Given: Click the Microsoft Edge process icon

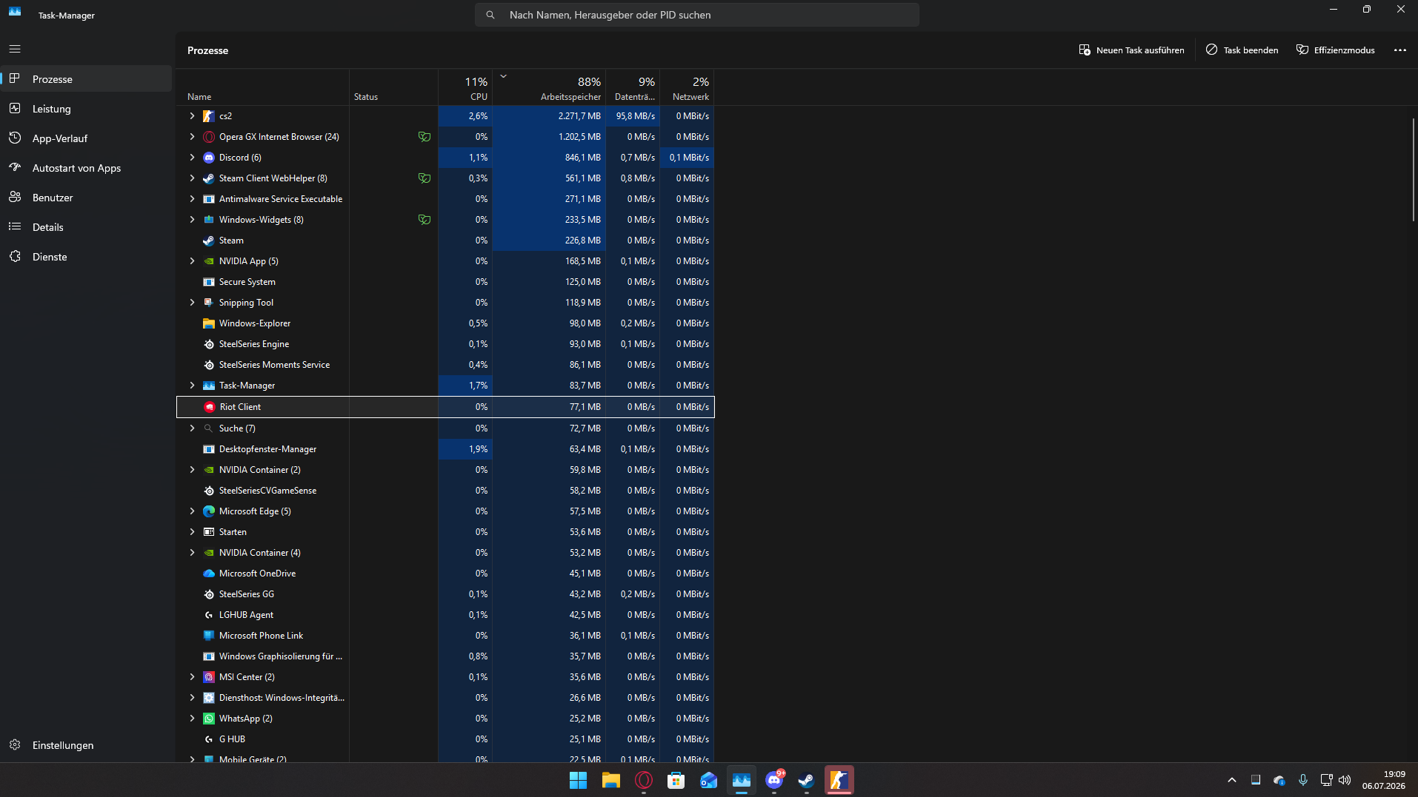Looking at the screenshot, I should click(x=209, y=511).
